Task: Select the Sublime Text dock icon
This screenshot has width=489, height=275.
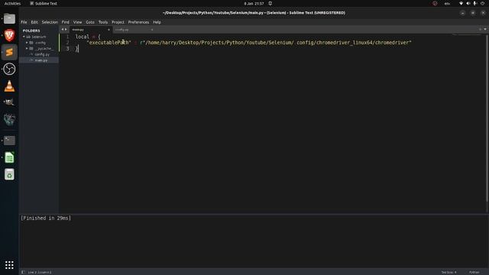Action: point(9,52)
